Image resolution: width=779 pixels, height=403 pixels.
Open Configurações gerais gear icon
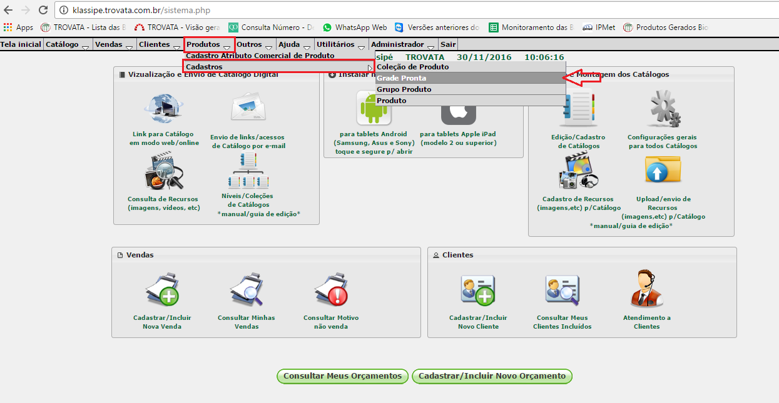662,109
